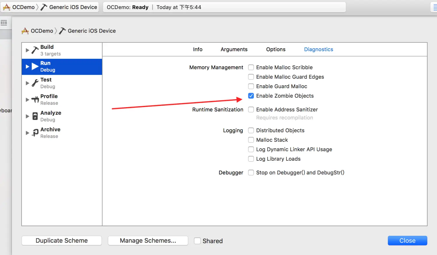Expand the Build disclosure triangle
The image size is (437, 255).
[27, 50]
